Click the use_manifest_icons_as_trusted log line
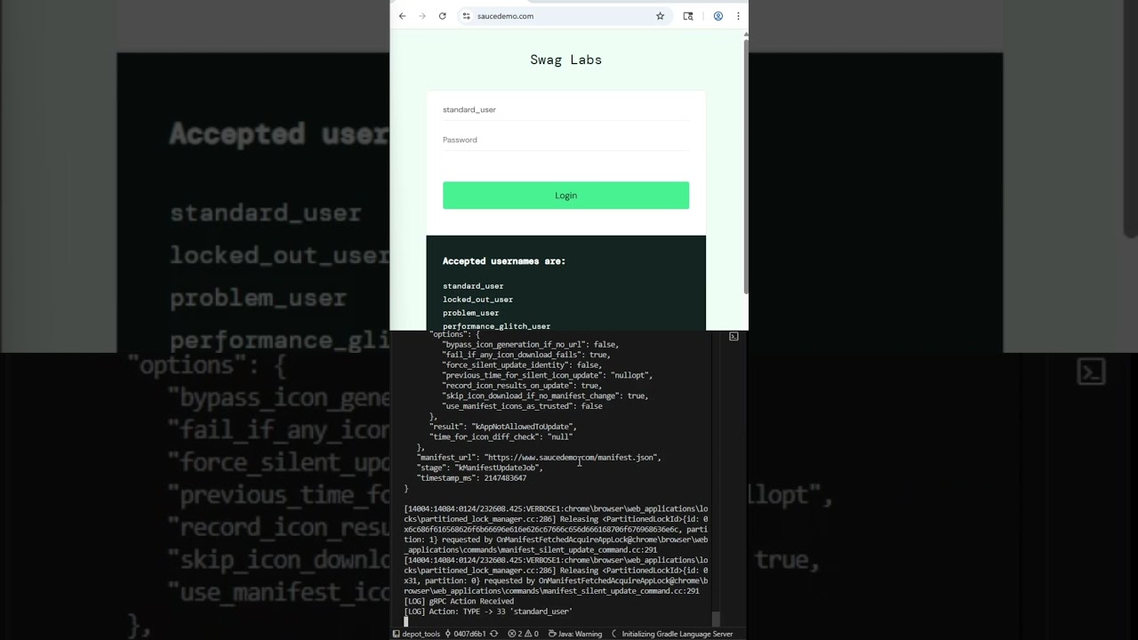This screenshot has height=640, width=1138. pyautogui.click(x=522, y=406)
